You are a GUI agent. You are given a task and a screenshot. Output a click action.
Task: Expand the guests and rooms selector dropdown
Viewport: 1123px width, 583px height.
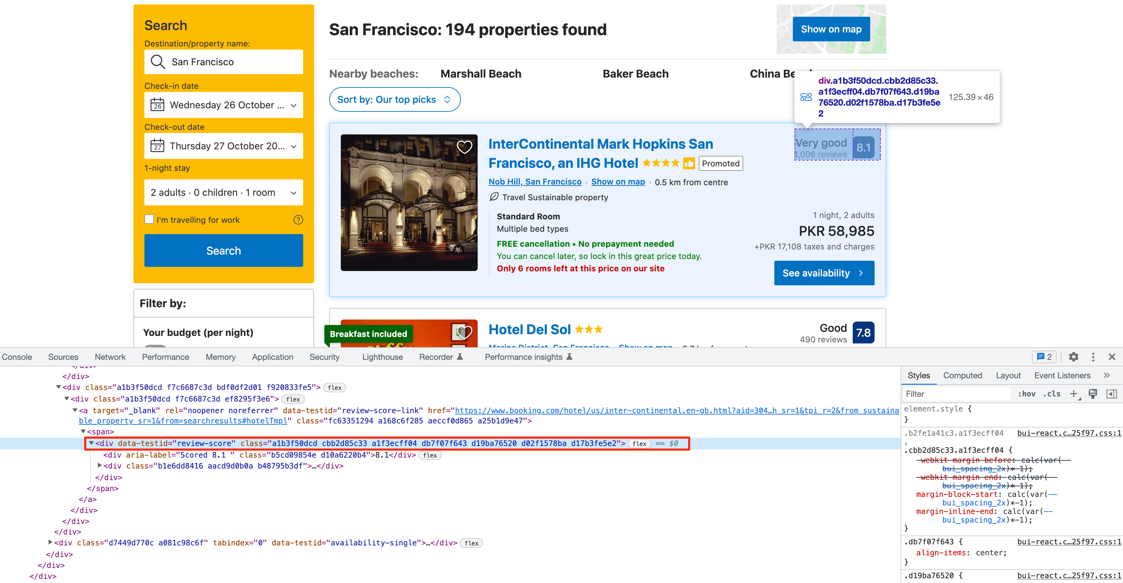[223, 192]
